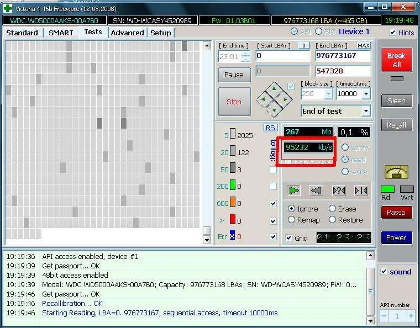Image resolution: width=420 pixels, height=328 pixels.
Task: Click the orange 600 ms block swatch
Action: [x=233, y=202]
